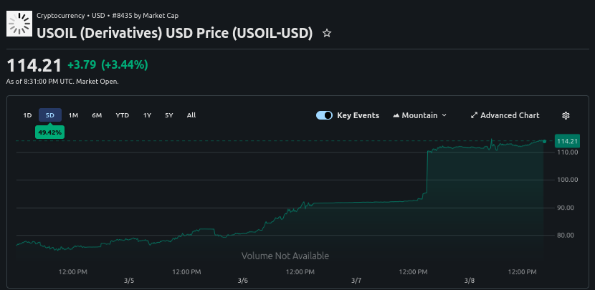595x290 pixels.
Task: Click the USOIL loading logo thumbnail
Action: pos(19,24)
